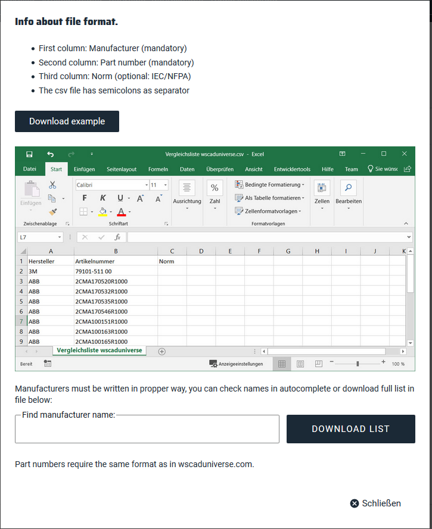Open Anzeigeeinstellungen in status bar
This screenshot has width=432, height=529.
click(236, 364)
